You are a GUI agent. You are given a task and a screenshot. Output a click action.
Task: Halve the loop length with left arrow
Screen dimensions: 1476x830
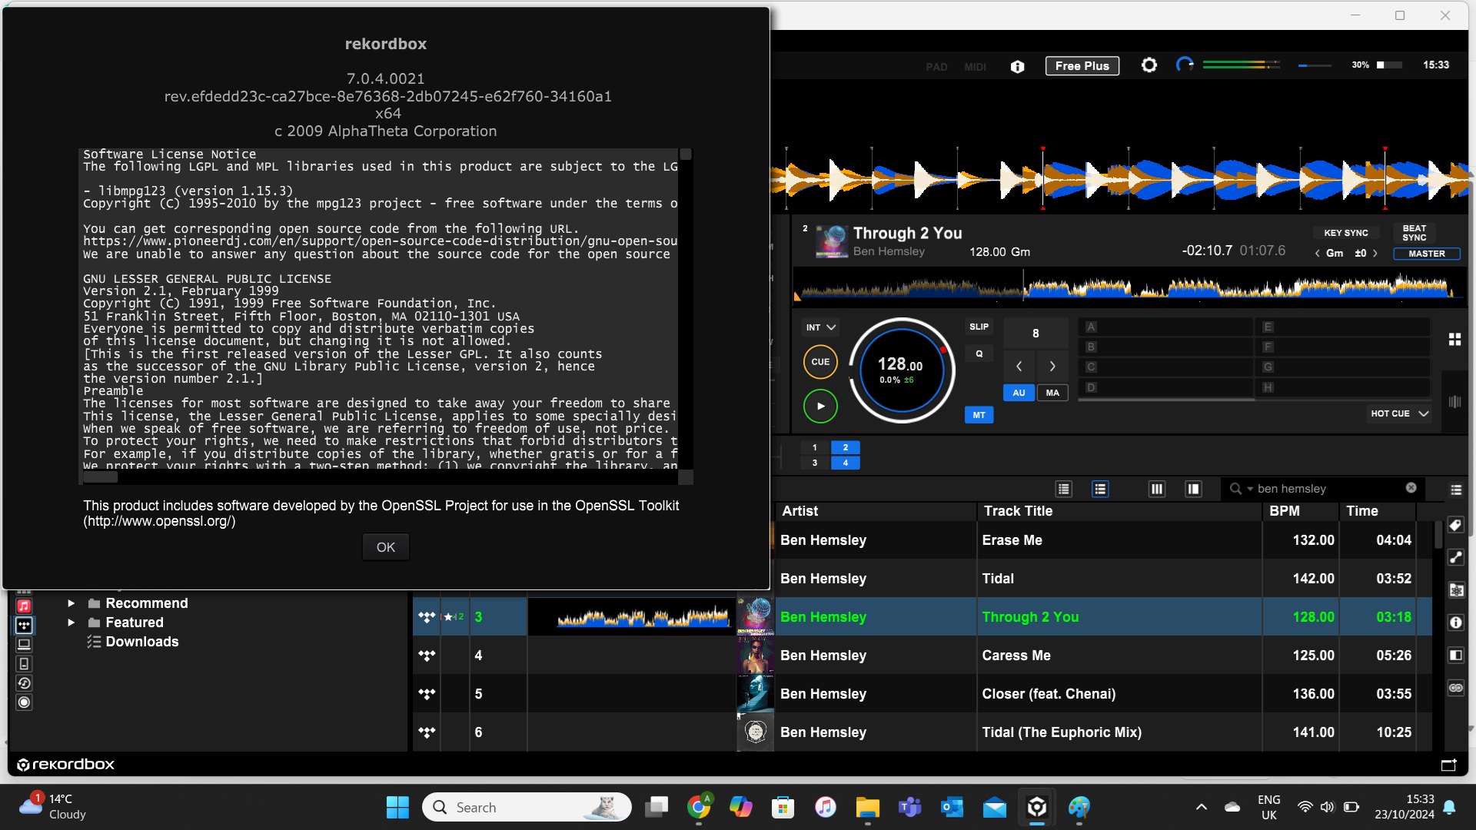tap(1019, 366)
